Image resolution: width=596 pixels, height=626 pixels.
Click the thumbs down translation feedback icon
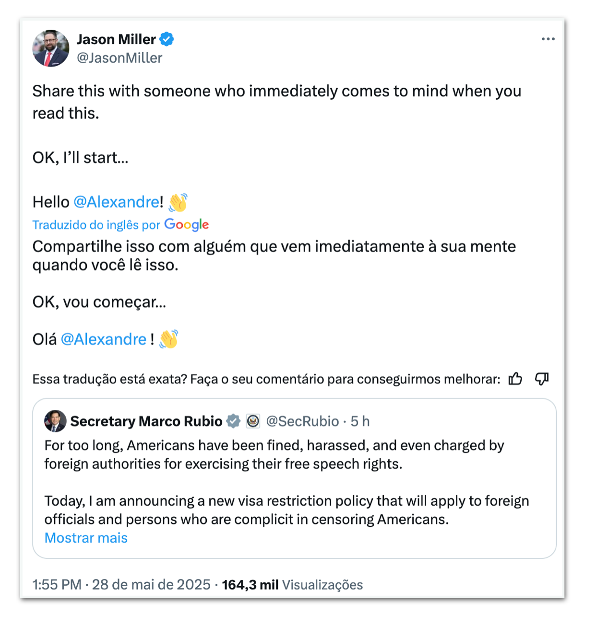pos(542,379)
